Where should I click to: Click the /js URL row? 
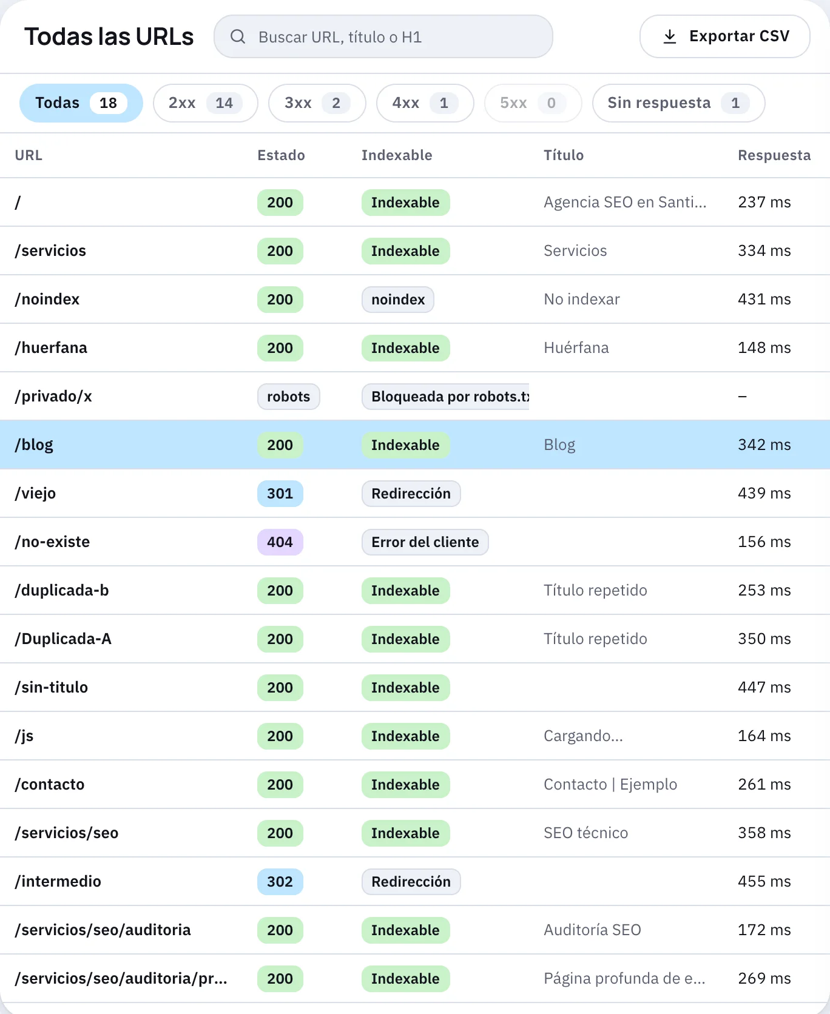[415, 736]
